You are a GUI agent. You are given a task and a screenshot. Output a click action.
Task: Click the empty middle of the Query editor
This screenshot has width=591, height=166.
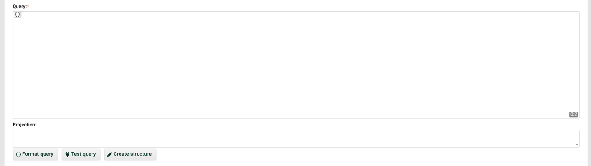296,65
